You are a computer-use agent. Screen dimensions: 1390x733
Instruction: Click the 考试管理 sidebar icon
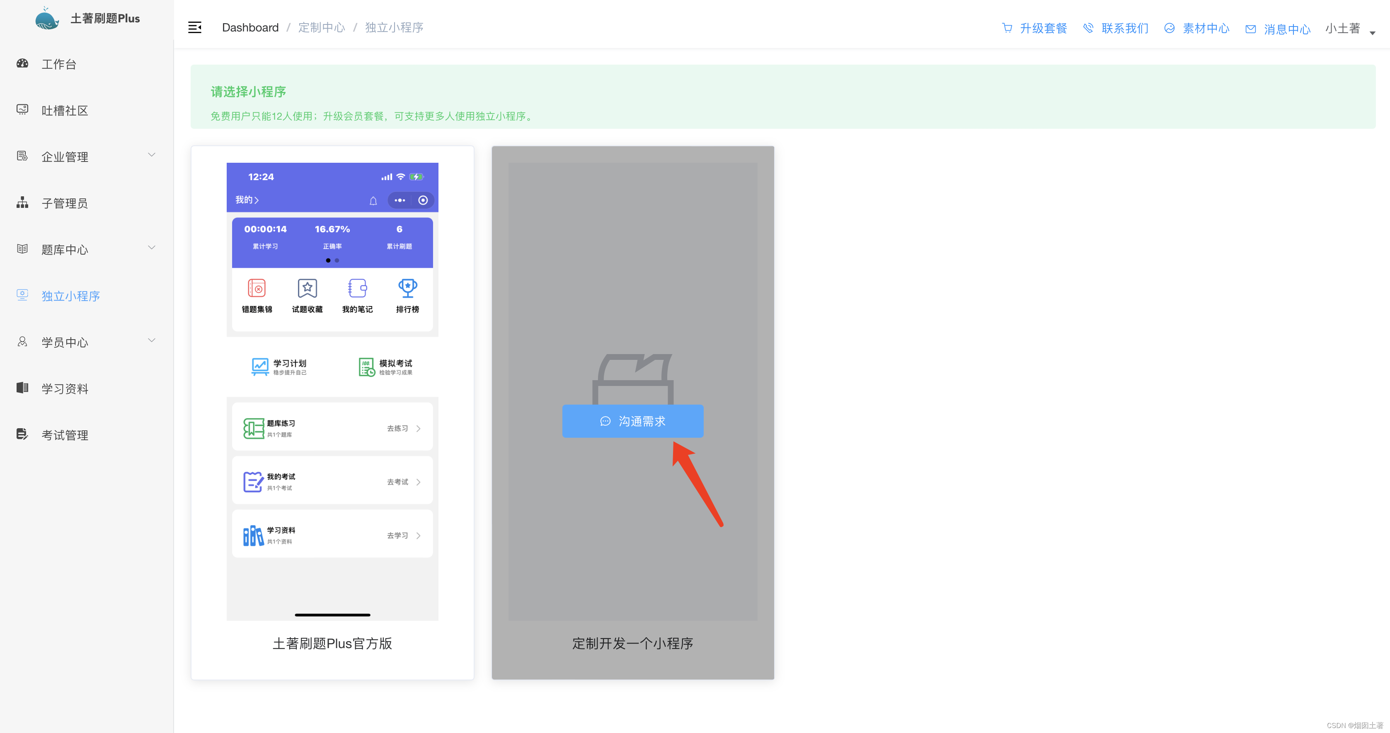(22, 434)
